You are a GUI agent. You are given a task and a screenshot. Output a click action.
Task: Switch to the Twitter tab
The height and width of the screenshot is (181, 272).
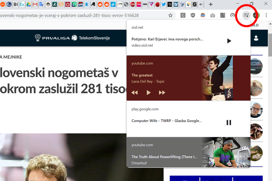click(x=163, y=4)
